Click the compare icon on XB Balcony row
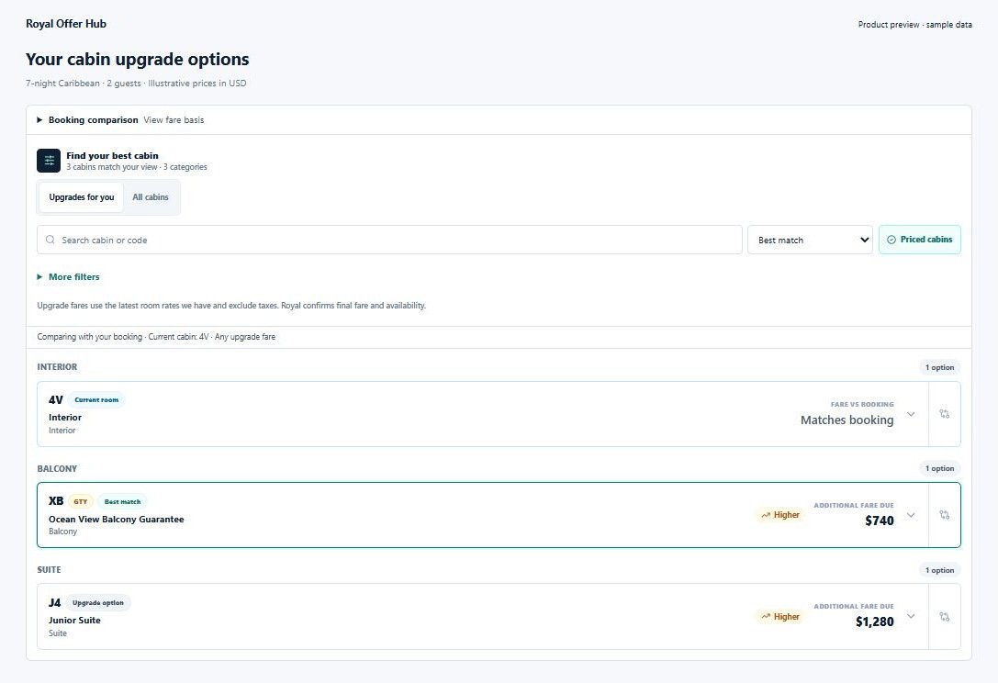This screenshot has height=683, width=998. (945, 515)
